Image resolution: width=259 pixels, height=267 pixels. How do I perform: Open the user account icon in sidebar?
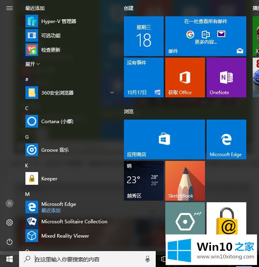[x=10, y=203]
